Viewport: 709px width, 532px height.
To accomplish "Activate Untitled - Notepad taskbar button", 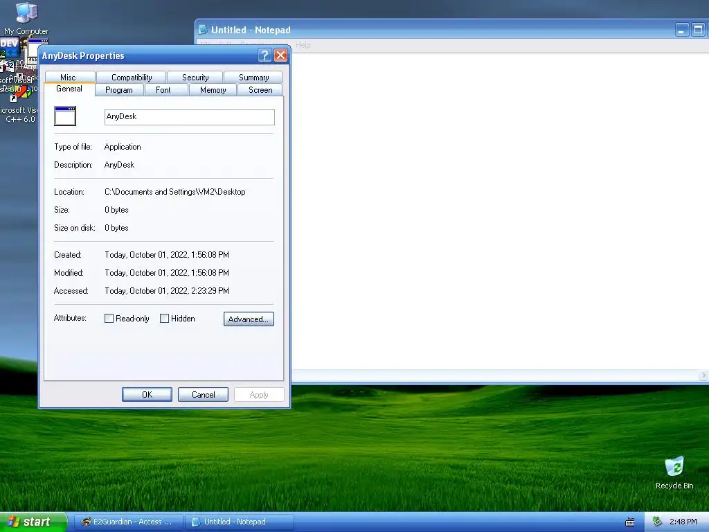I will (239, 522).
